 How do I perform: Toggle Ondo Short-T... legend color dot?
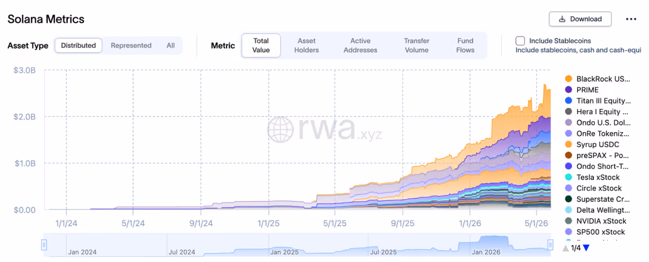point(568,166)
